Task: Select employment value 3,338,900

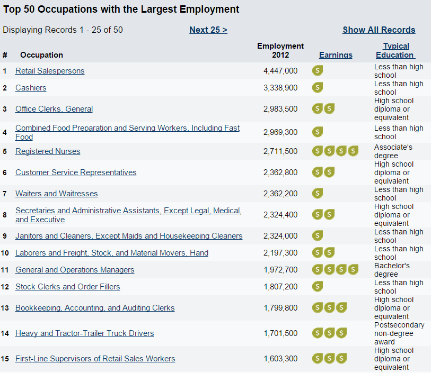Action: click(280, 88)
